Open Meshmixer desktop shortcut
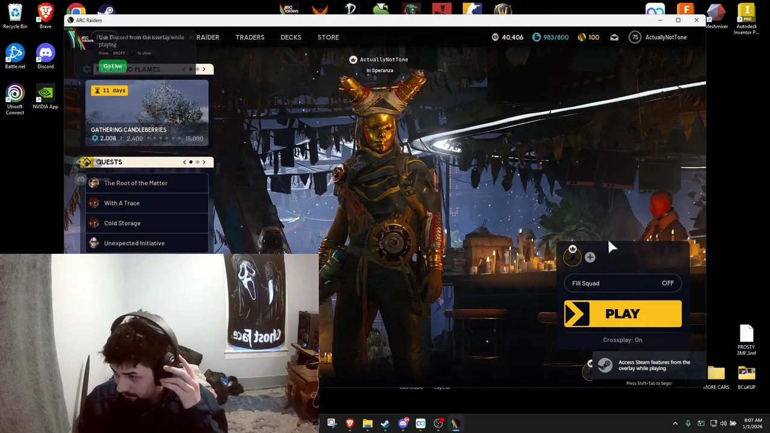The image size is (770, 433). (x=716, y=16)
